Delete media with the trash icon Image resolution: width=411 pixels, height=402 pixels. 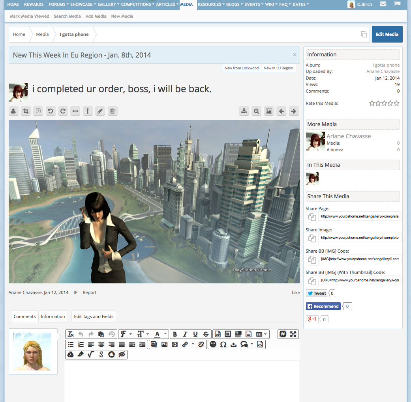[x=113, y=111]
